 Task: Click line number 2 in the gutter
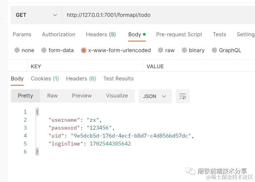point(25,120)
